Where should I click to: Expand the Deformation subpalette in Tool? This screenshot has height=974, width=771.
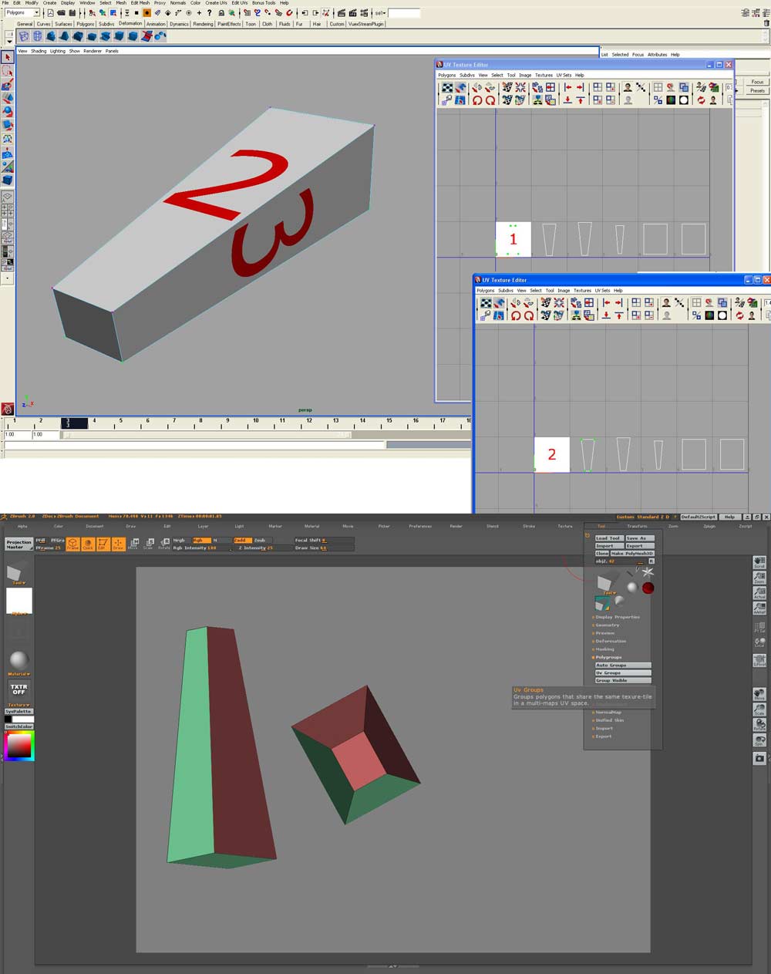click(610, 641)
